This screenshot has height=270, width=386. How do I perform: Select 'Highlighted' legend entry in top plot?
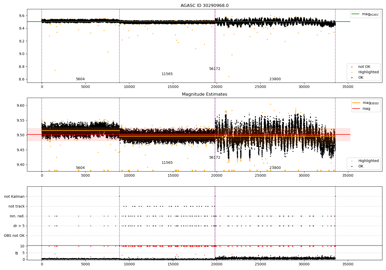pyautogui.click(x=369, y=72)
